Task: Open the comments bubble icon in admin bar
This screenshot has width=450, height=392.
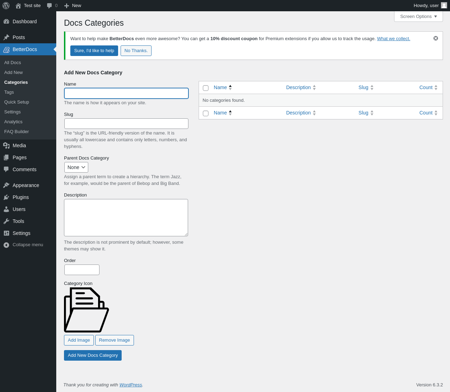Action: [50, 6]
